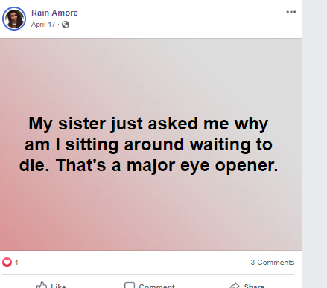
Task: Click the Share arrow icon
Action: (x=235, y=285)
